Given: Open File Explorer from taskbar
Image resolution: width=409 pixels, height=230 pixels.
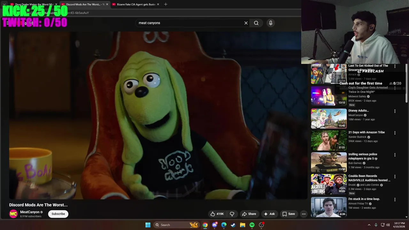Looking at the screenshot, I should click(243, 225).
